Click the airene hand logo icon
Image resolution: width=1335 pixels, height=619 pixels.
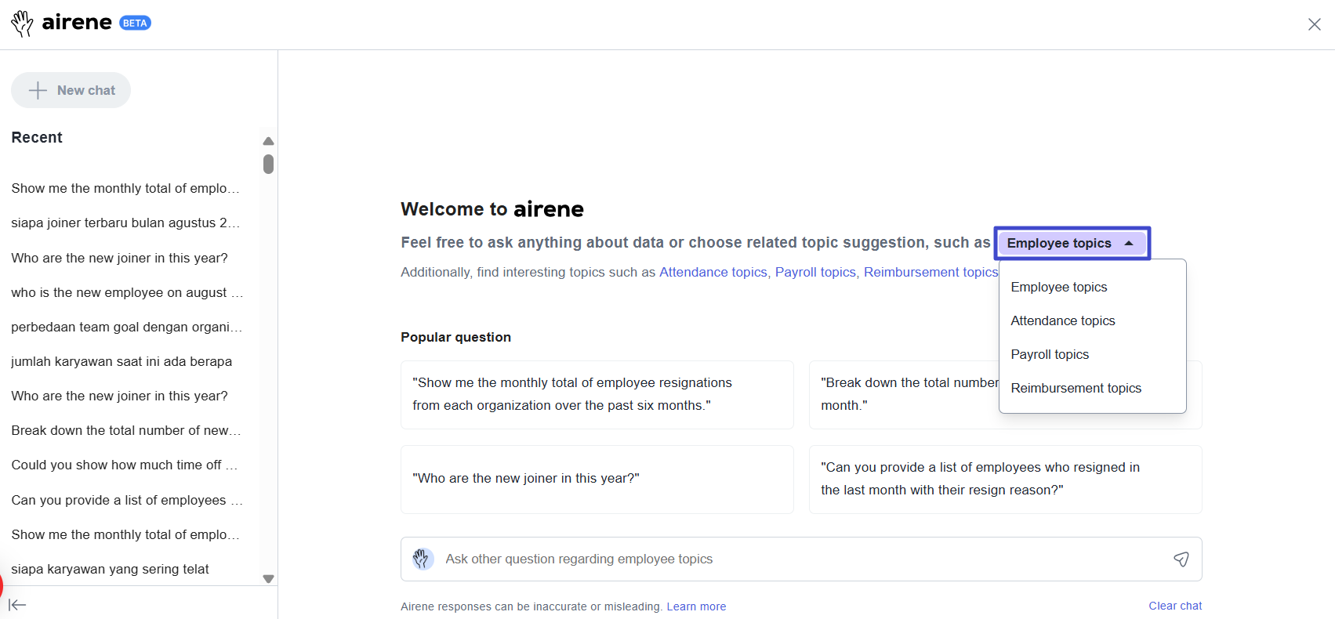(x=22, y=24)
